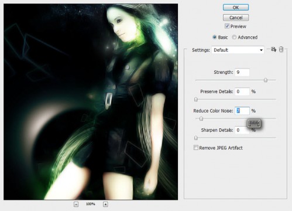This screenshot has width=292, height=211.
Task: Click the Preserve Details percent field
Action: click(242, 91)
